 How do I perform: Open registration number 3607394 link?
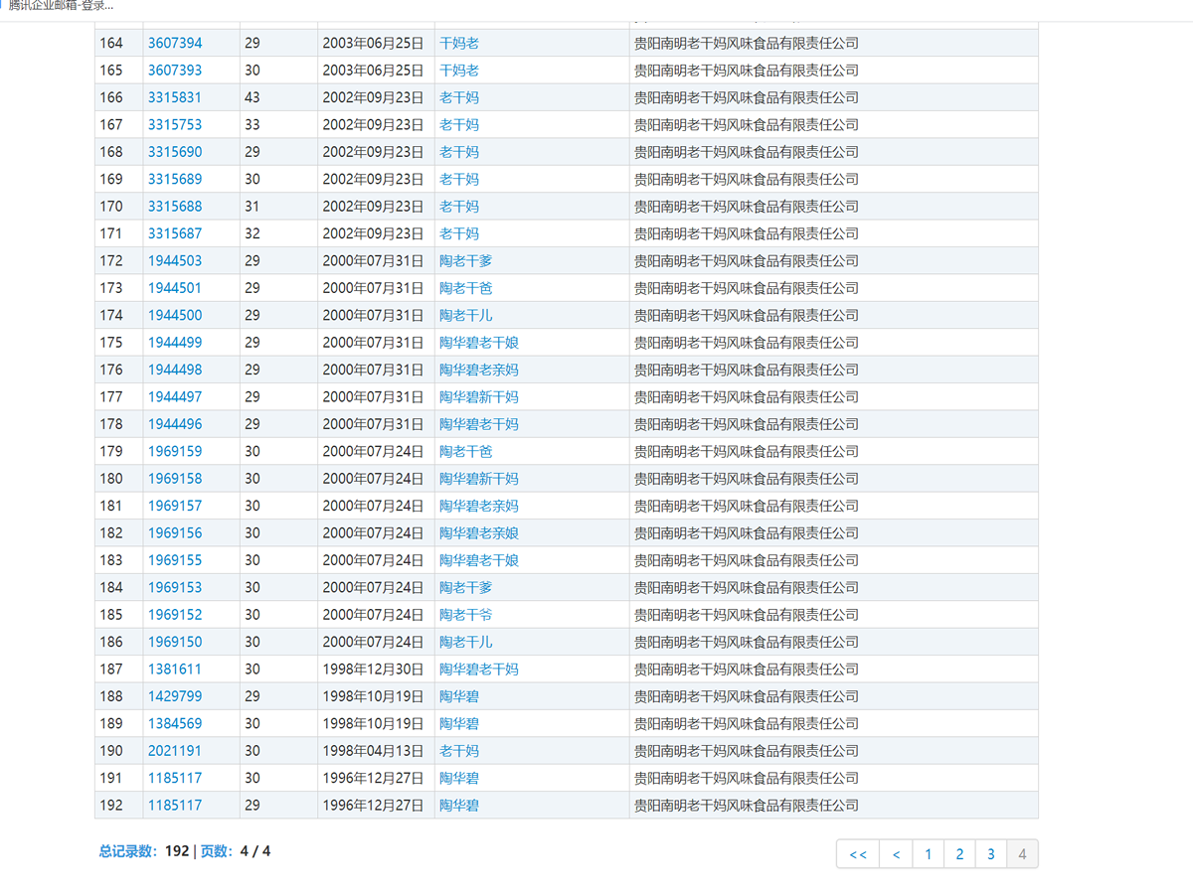coord(175,43)
